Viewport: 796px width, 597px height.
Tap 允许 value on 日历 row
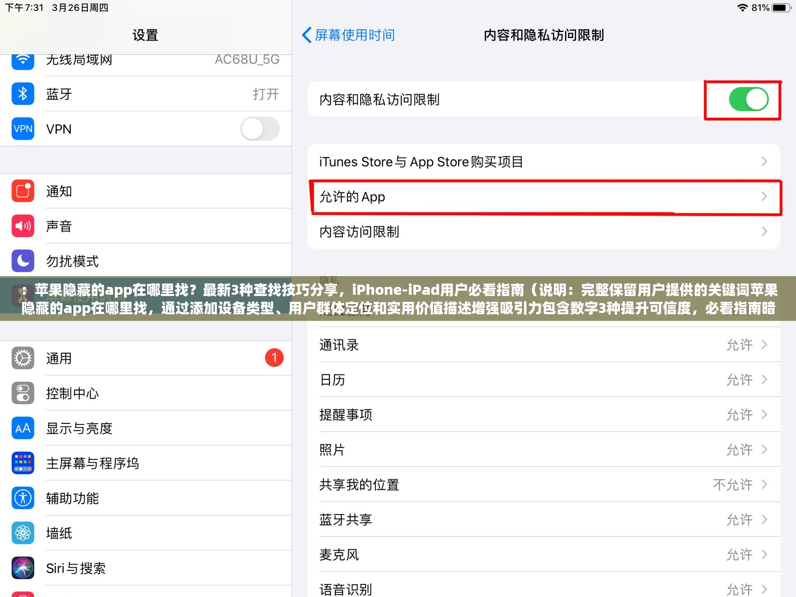(739, 379)
